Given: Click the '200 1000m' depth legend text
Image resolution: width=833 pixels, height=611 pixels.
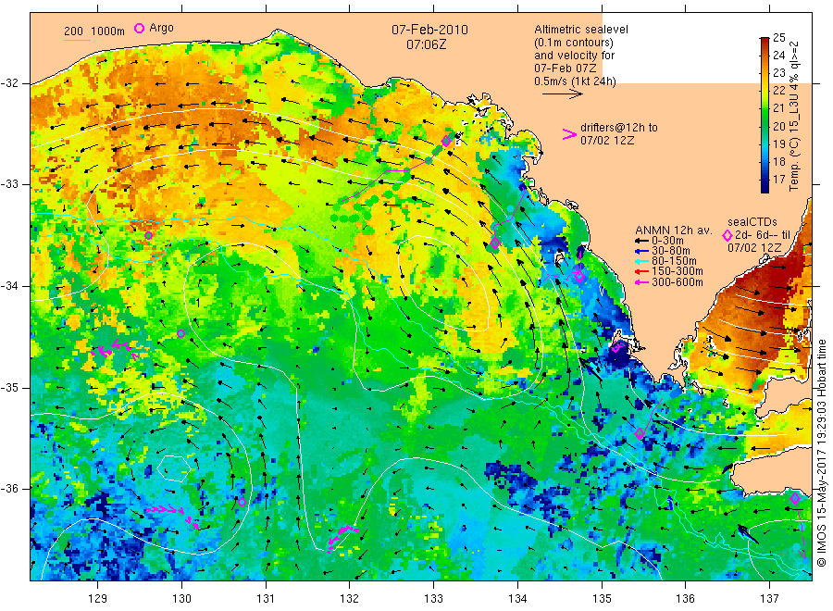Looking at the screenshot, I should pyautogui.click(x=94, y=31).
